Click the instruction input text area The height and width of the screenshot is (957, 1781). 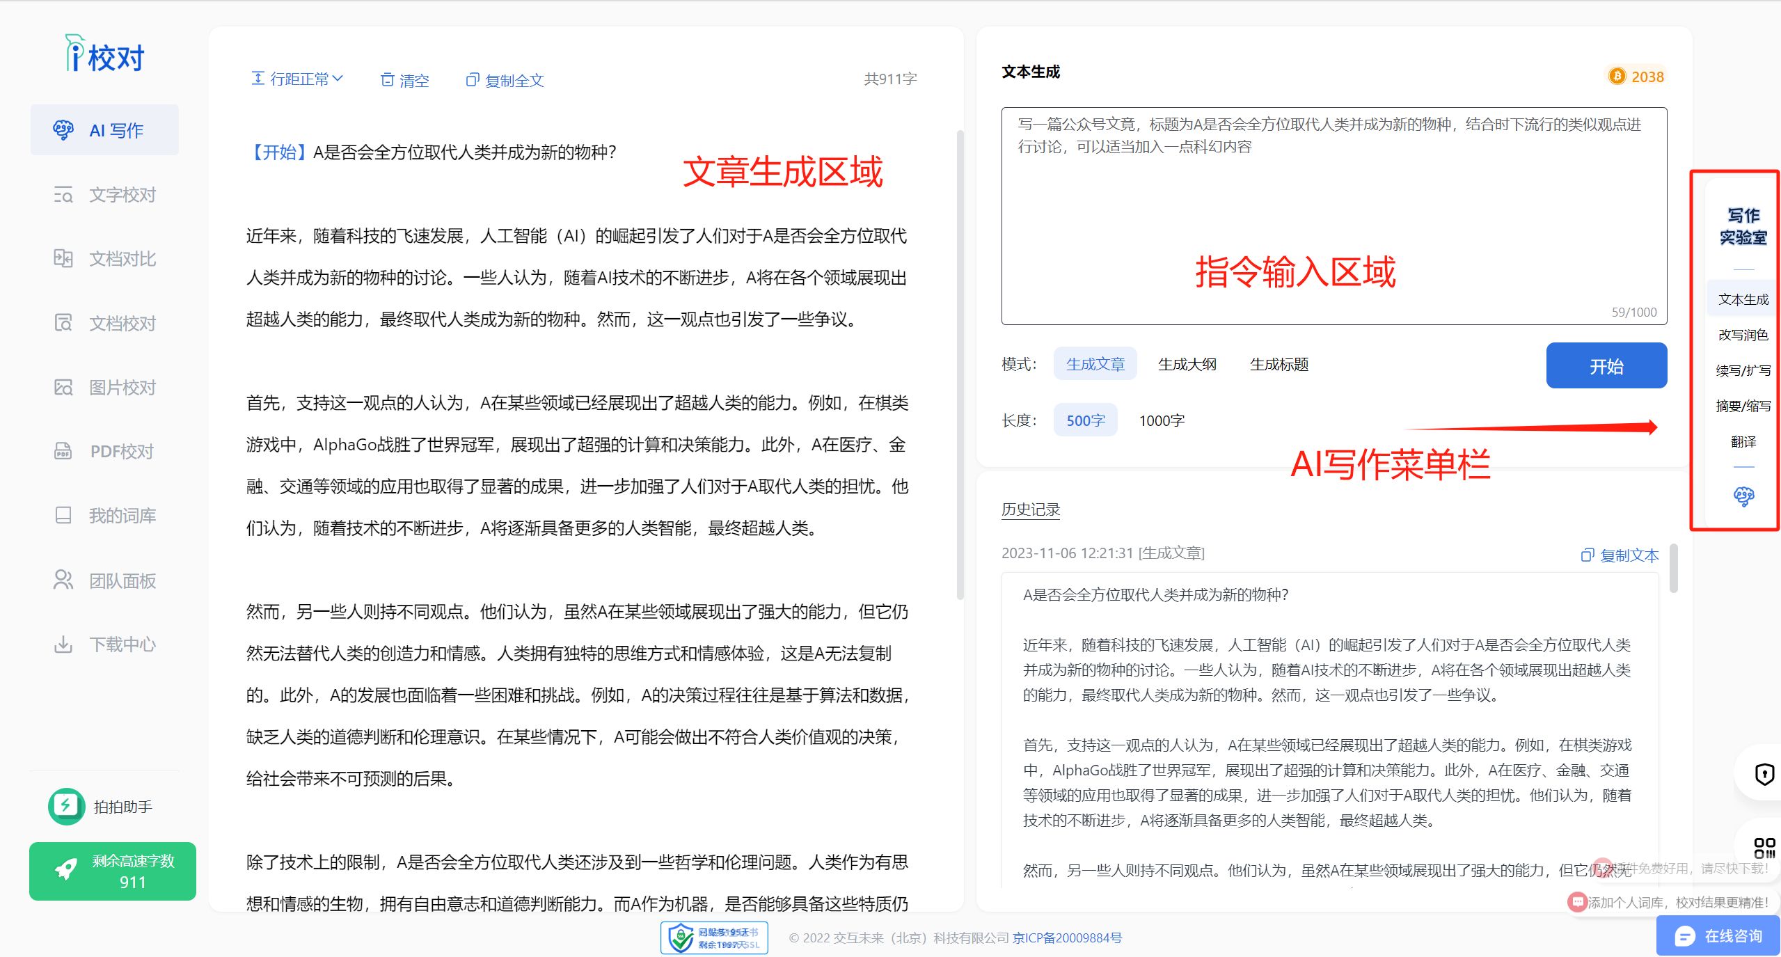coord(1333,216)
